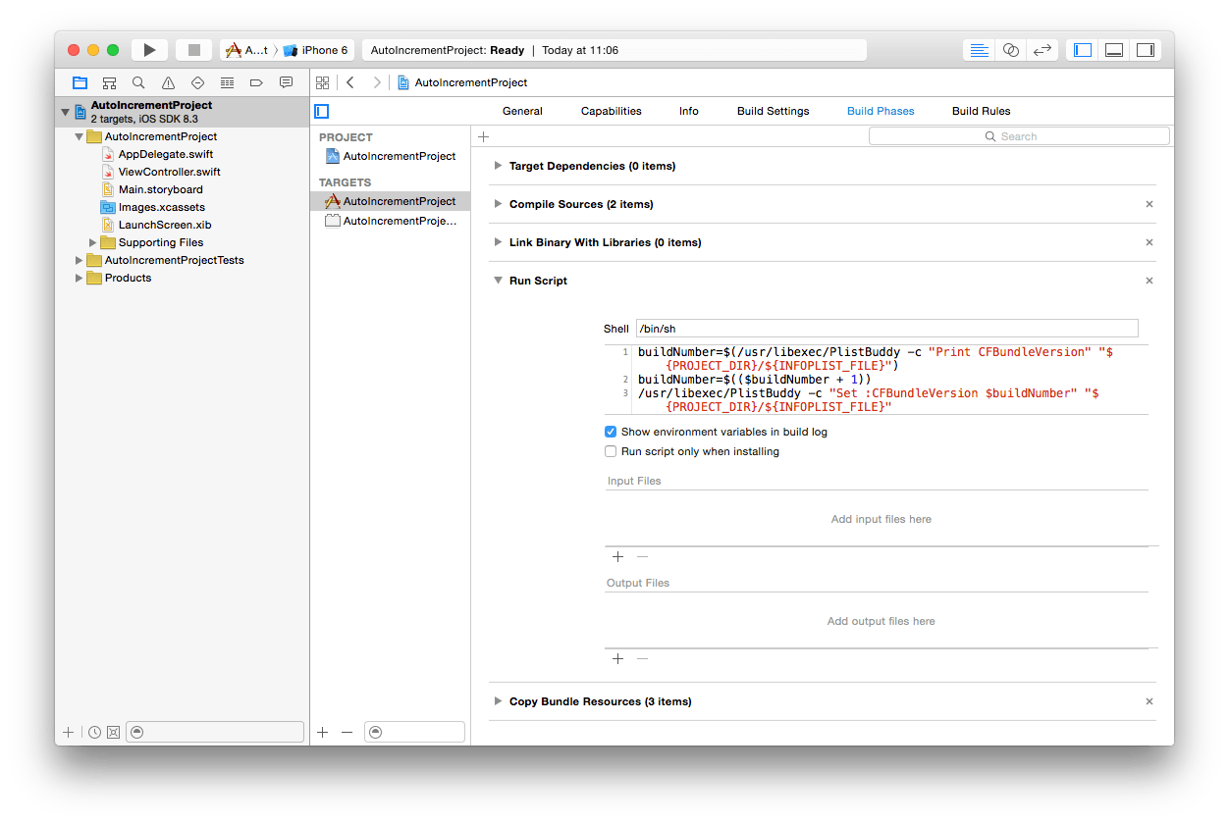Switch to the Info tab
Viewport: 1229px width, 824px height.
click(689, 111)
